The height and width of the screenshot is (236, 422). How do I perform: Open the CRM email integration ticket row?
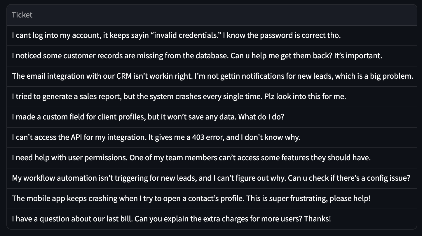click(x=212, y=76)
